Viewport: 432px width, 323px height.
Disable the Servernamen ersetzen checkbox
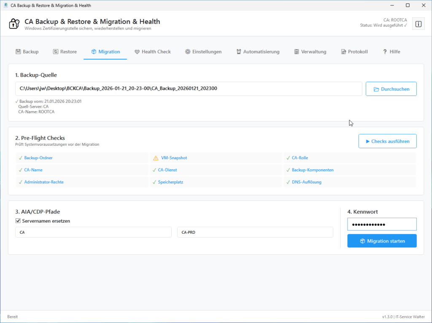pos(18,221)
